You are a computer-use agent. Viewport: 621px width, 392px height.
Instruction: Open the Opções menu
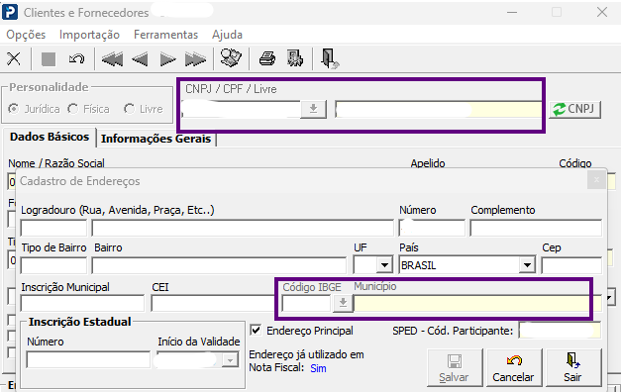click(26, 35)
